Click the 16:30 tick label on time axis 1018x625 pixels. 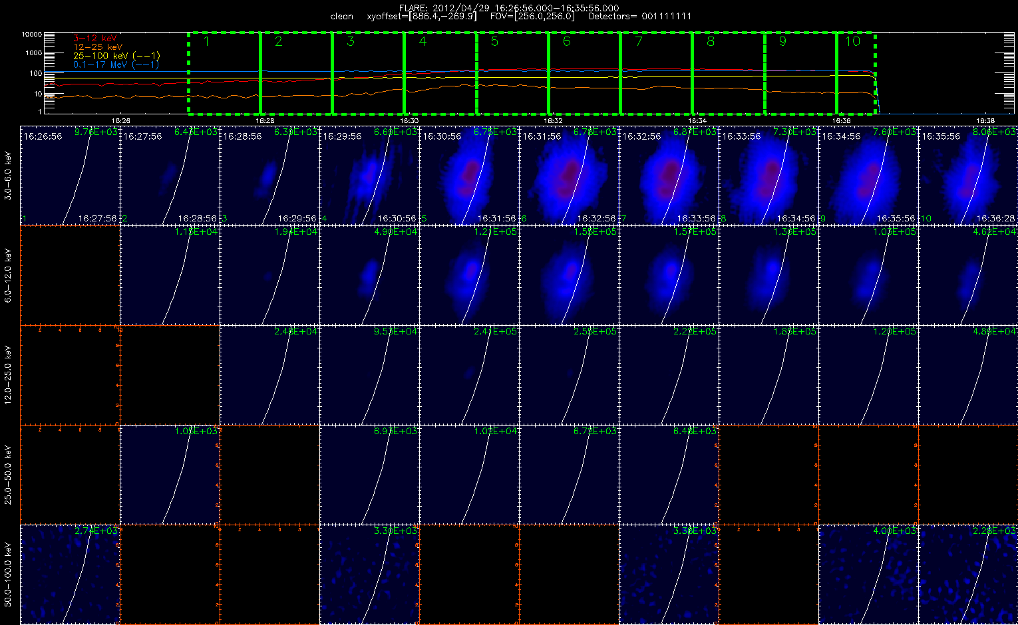point(409,120)
